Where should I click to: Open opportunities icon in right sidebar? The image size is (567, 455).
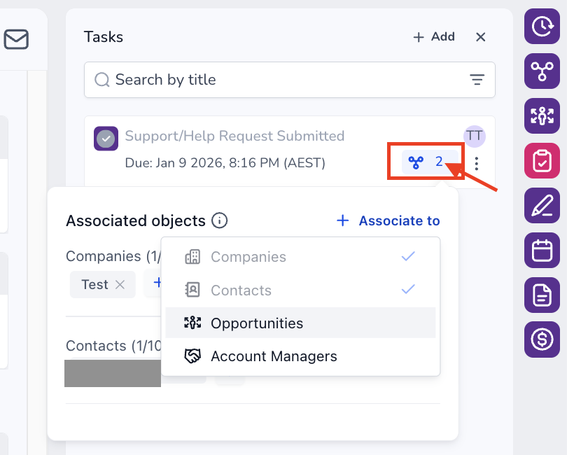tap(542, 115)
